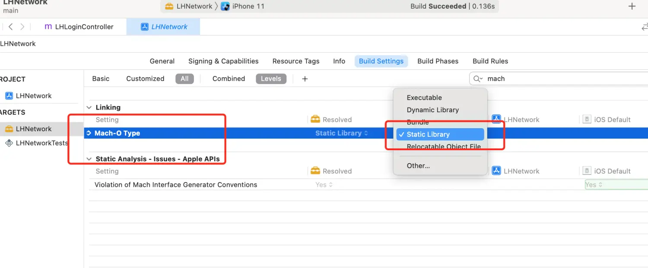Viewport: 648px width, 268px height.
Task: Click the build settings search field
Action: pyautogui.click(x=562, y=79)
